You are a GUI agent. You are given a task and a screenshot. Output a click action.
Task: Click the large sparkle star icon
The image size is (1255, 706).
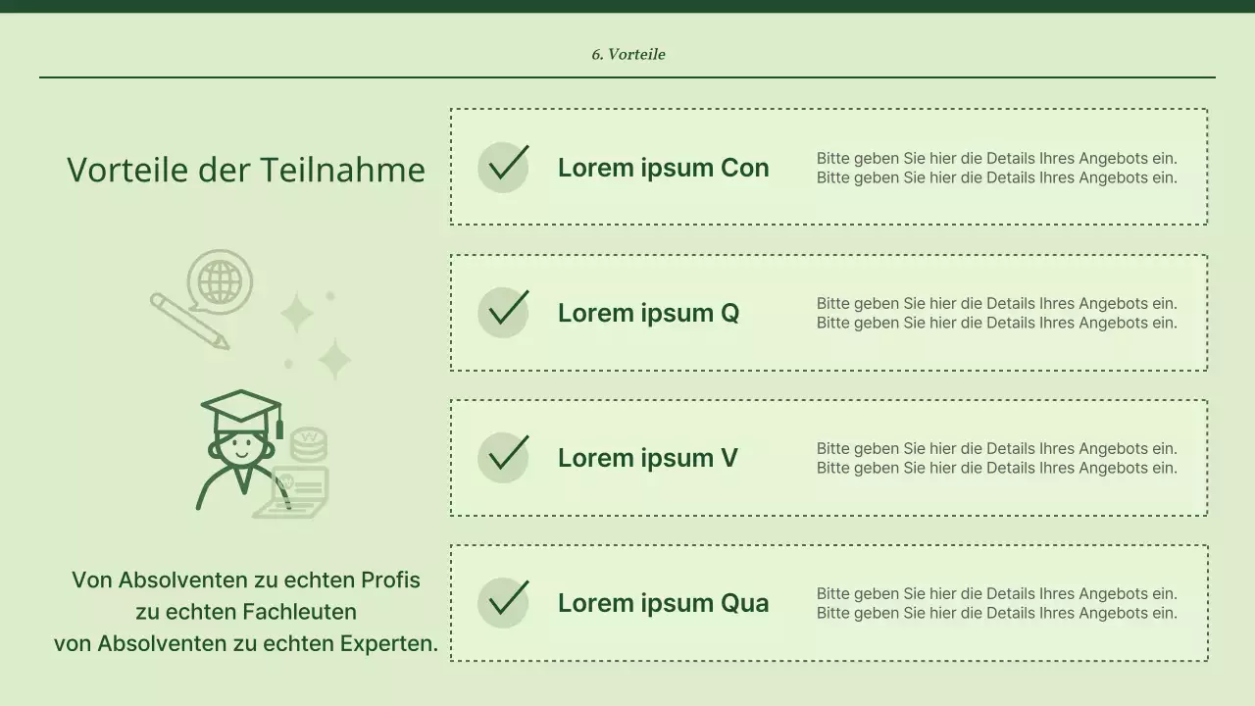tap(334, 360)
